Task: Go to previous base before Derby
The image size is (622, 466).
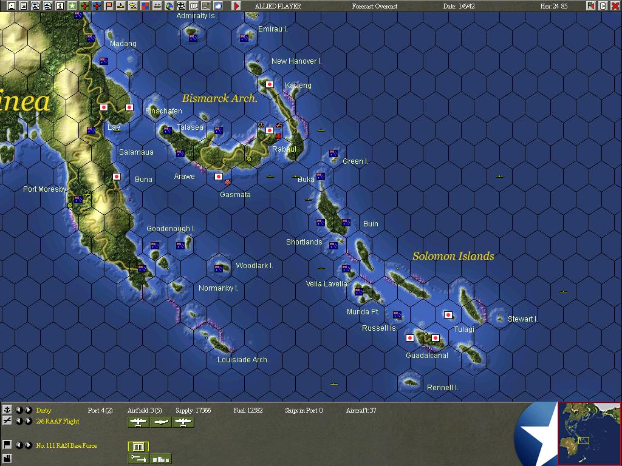Action: [x=19, y=410]
